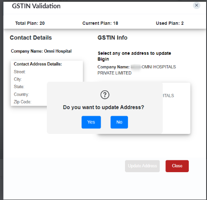Click 'Select any one address to update' text

point(135,53)
